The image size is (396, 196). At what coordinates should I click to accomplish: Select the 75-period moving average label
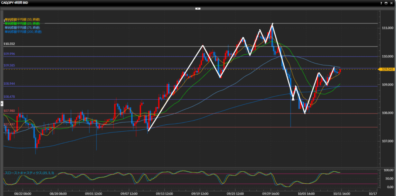22,28
